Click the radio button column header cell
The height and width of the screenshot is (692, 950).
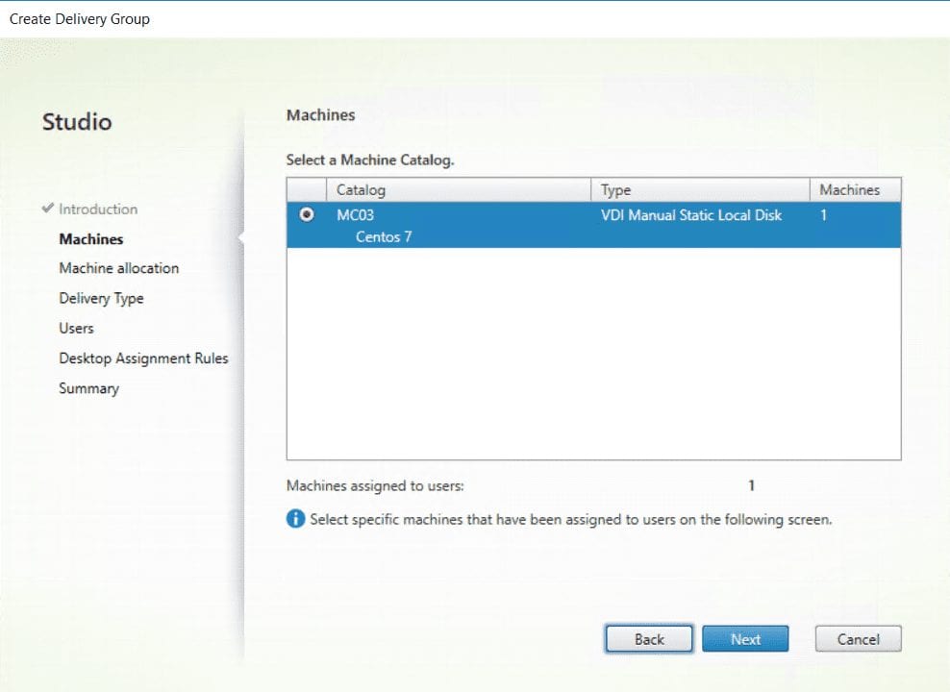[x=304, y=189]
